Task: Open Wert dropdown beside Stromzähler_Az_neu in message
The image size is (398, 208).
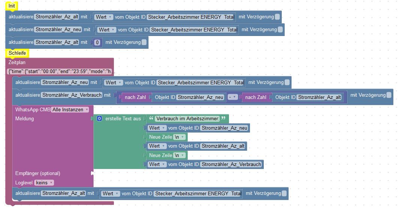Action: pyautogui.click(x=157, y=128)
